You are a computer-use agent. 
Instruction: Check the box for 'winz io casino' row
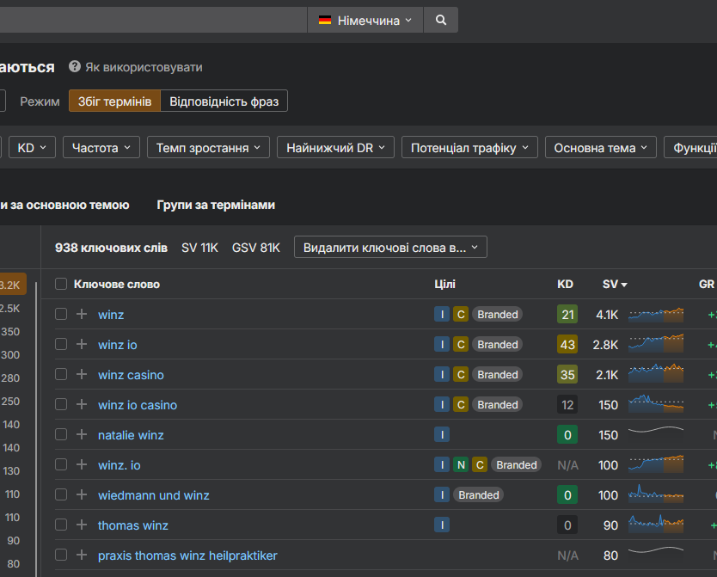click(61, 405)
